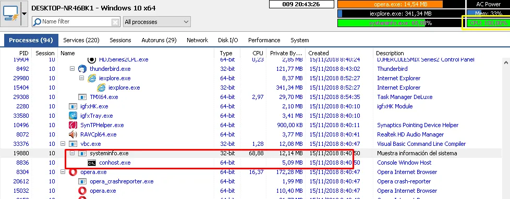The height and width of the screenshot is (199, 510).
Task: Click the opera.exe 14,54 MB orange bar
Action: tap(402, 4)
